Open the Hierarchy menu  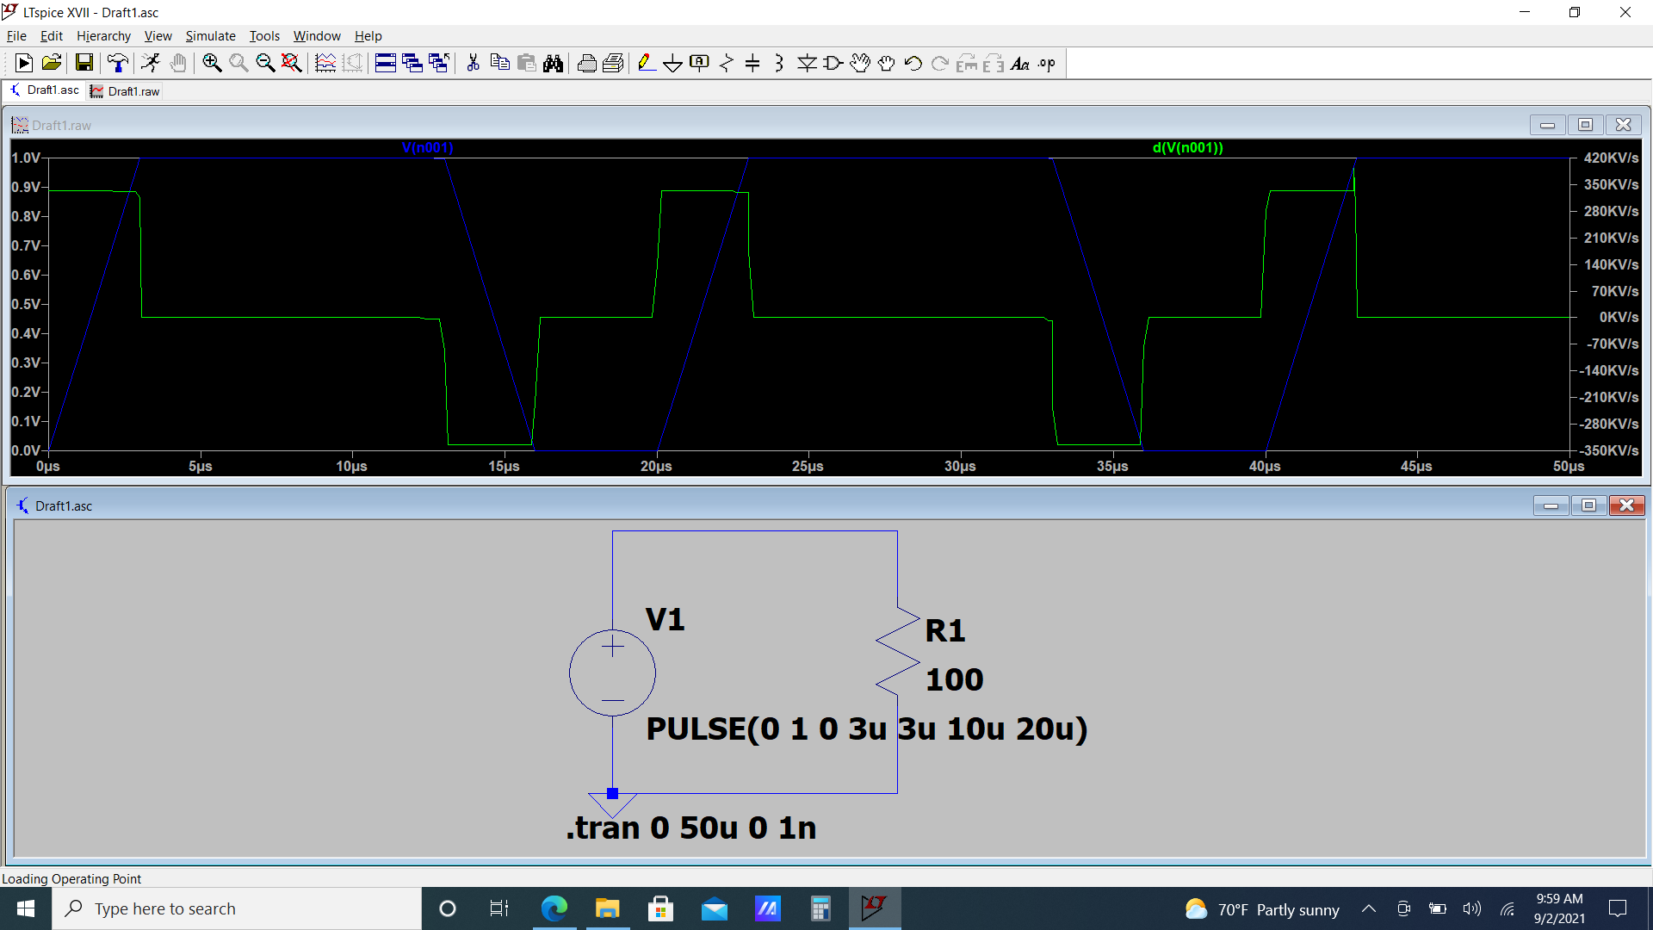click(x=103, y=35)
